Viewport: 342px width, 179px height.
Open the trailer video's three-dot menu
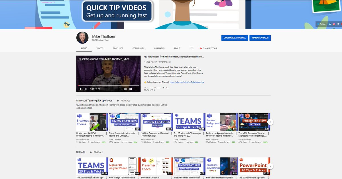[135, 59]
